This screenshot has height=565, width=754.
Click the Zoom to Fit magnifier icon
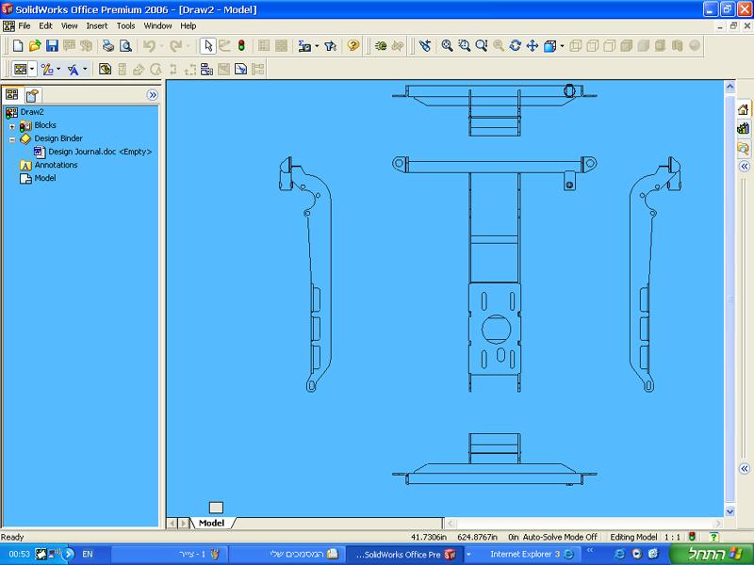pos(448,45)
